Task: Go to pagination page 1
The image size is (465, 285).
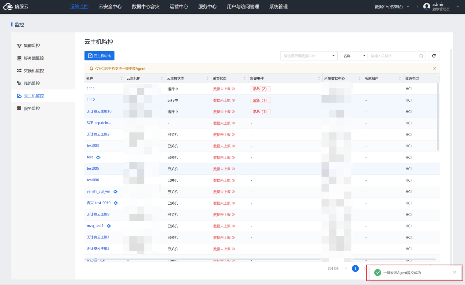Action: tap(355, 268)
